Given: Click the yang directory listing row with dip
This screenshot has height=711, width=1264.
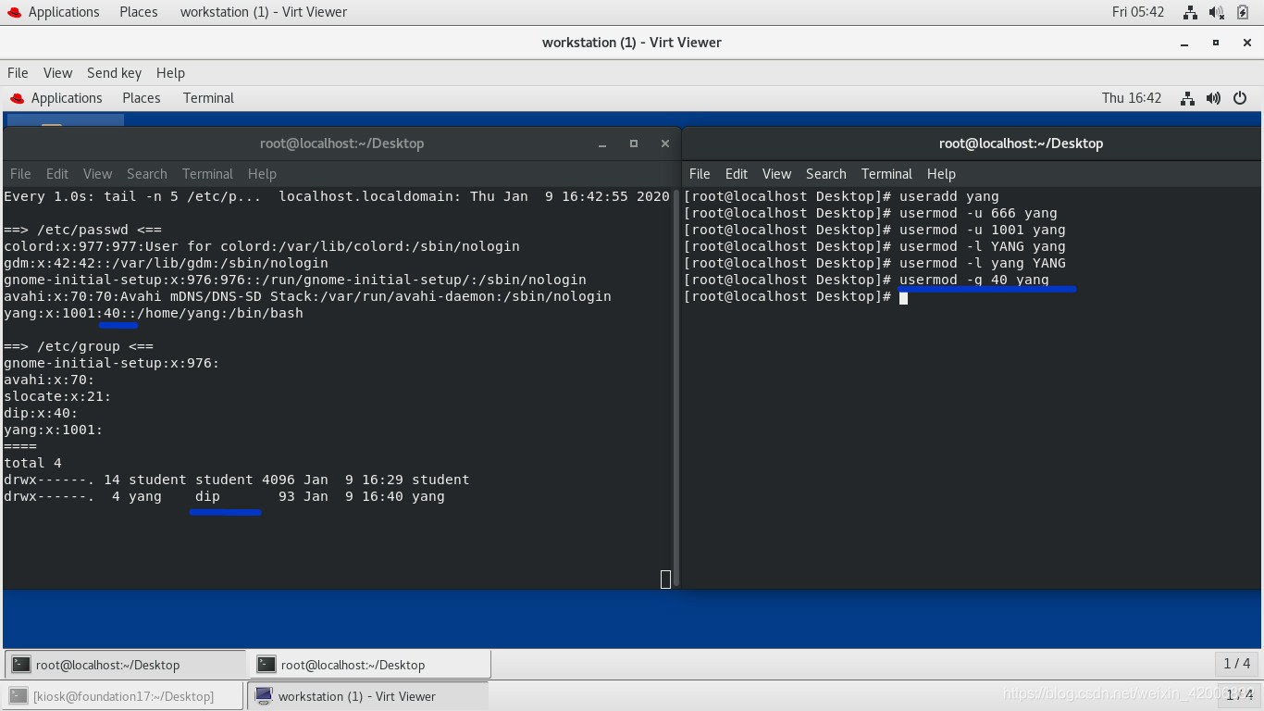Looking at the screenshot, I should [x=224, y=496].
